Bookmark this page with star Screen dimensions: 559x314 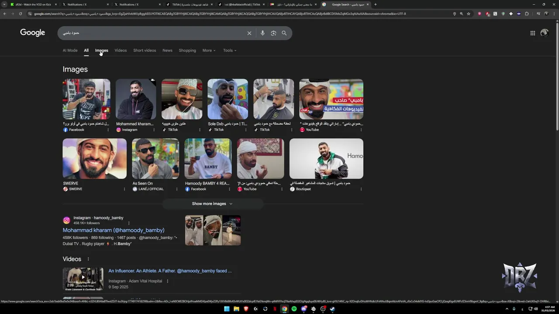coord(469,14)
